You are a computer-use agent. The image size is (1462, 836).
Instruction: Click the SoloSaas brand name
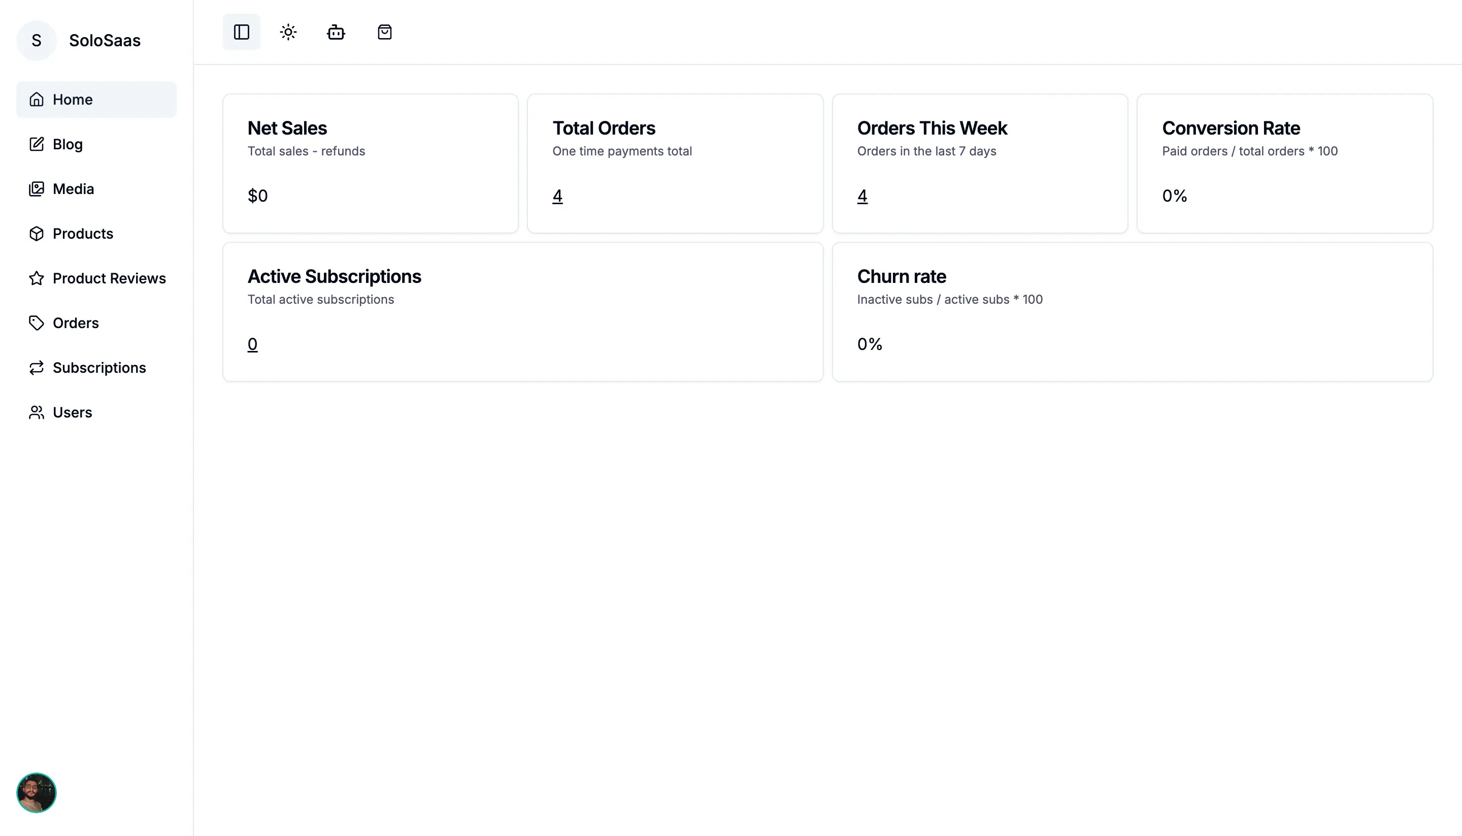coord(105,41)
